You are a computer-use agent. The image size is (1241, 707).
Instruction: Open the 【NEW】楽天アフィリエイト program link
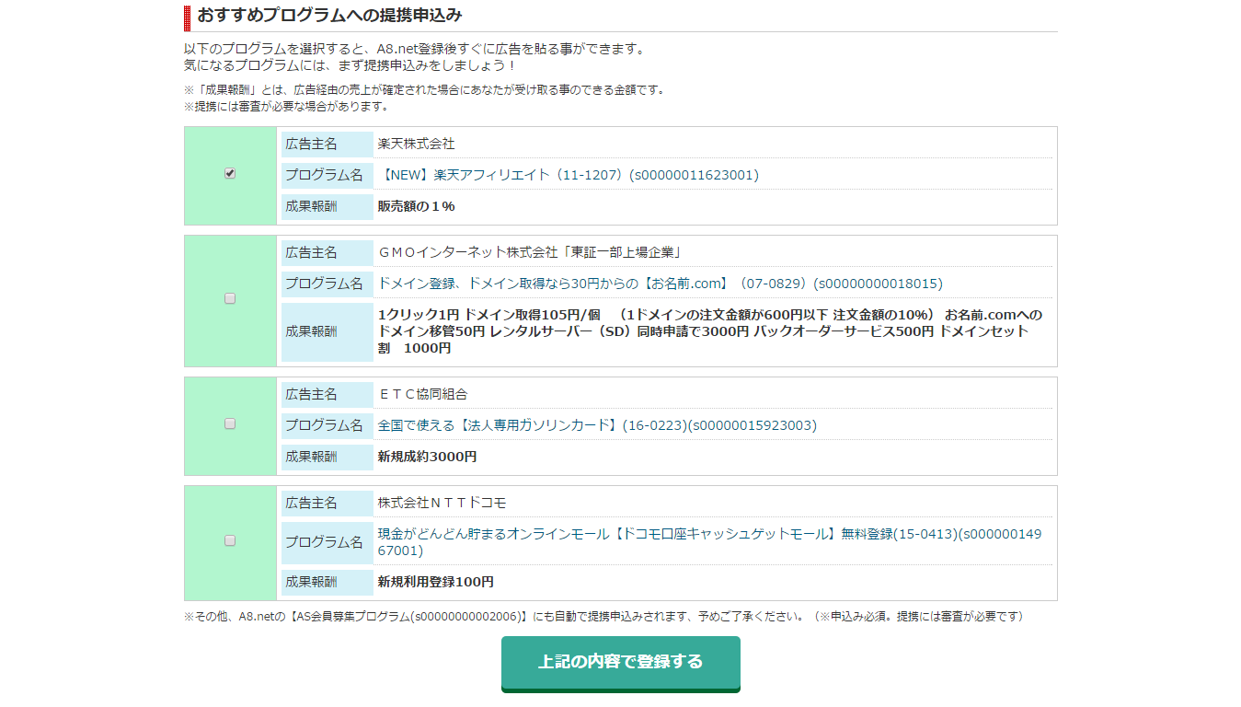click(569, 175)
